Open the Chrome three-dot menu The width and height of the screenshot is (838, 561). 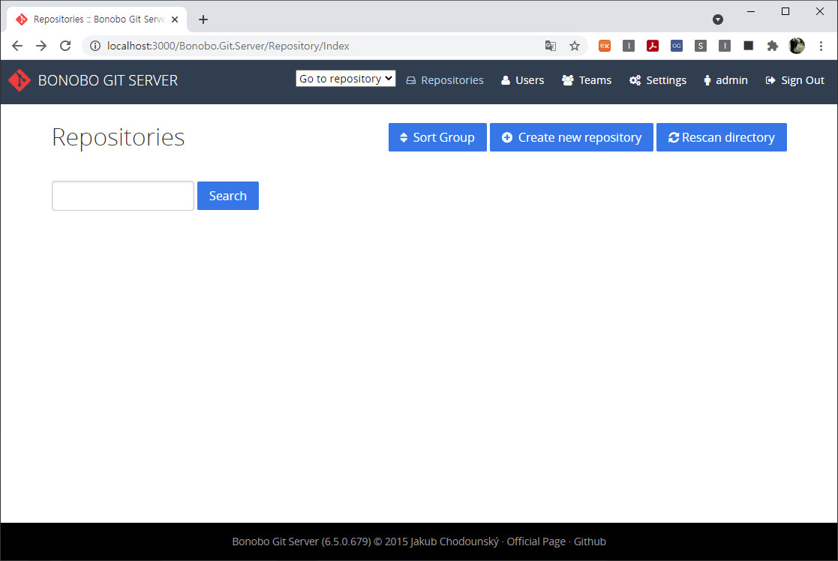(x=821, y=46)
